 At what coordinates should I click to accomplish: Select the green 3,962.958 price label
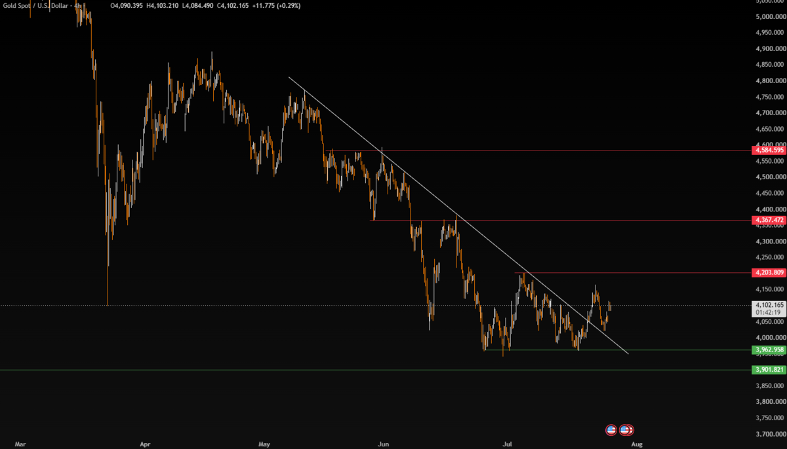(769, 350)
